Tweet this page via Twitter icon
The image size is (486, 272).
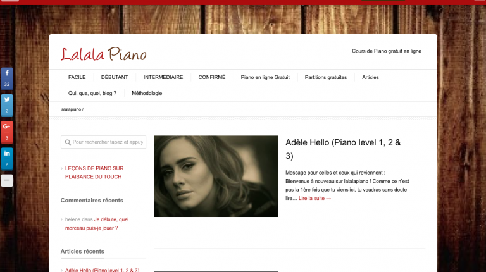(7, 106)
